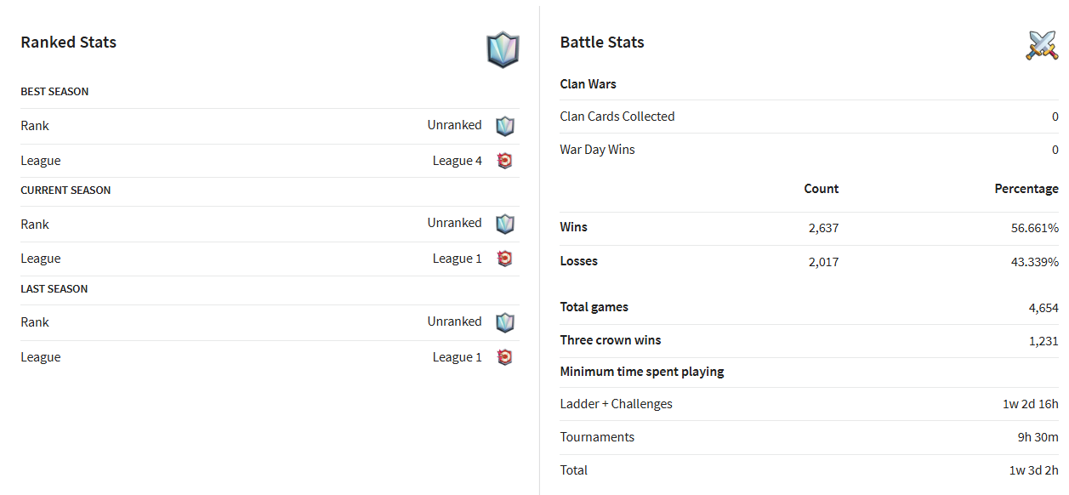Select the Ranked Stats heading

(x=69, y=43)
